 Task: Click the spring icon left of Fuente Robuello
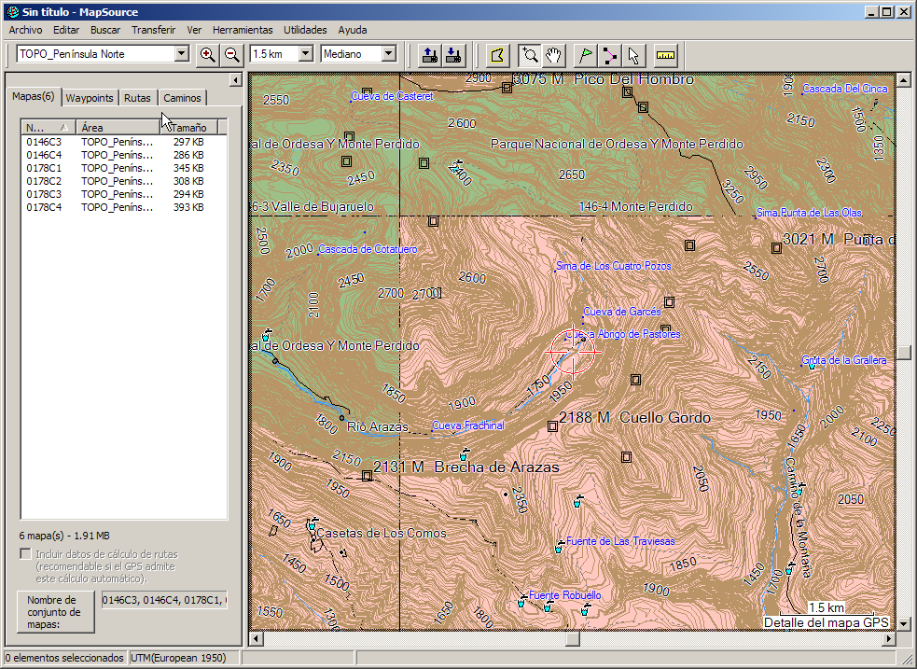[x=521, y=601]
